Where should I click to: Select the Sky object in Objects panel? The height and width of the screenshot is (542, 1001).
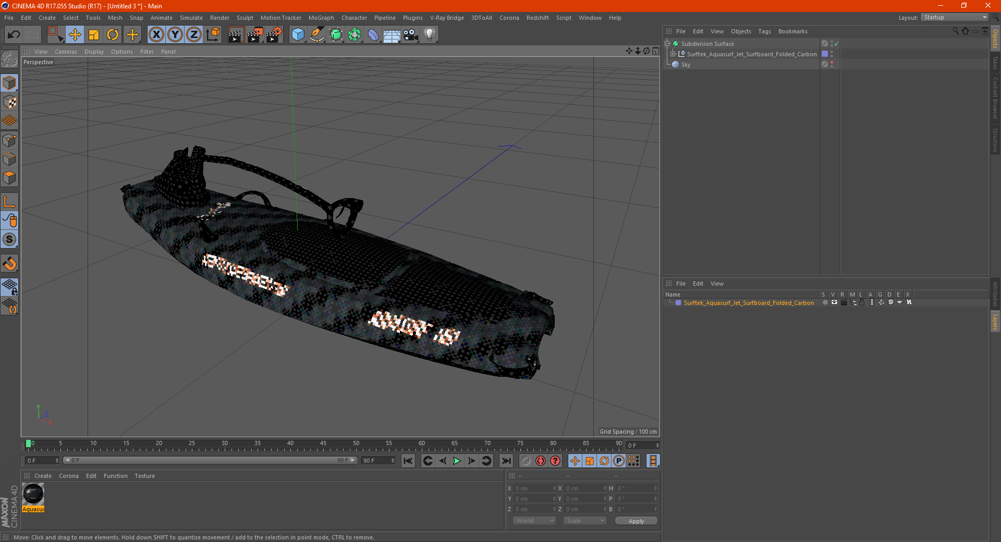coord(686,65)
